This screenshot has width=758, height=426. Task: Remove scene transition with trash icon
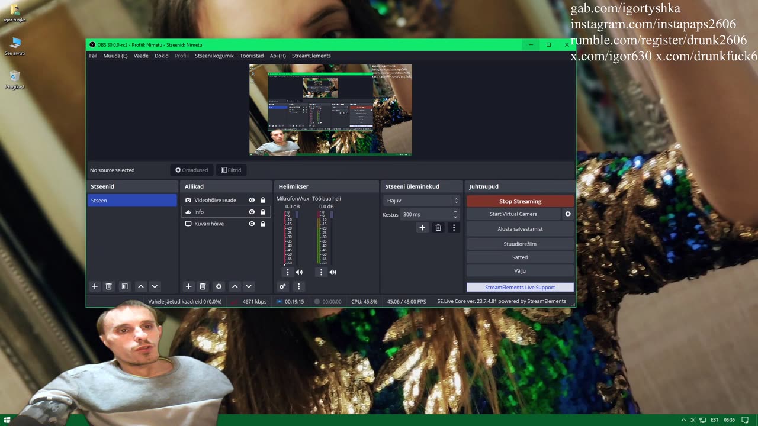pos(438,228)
